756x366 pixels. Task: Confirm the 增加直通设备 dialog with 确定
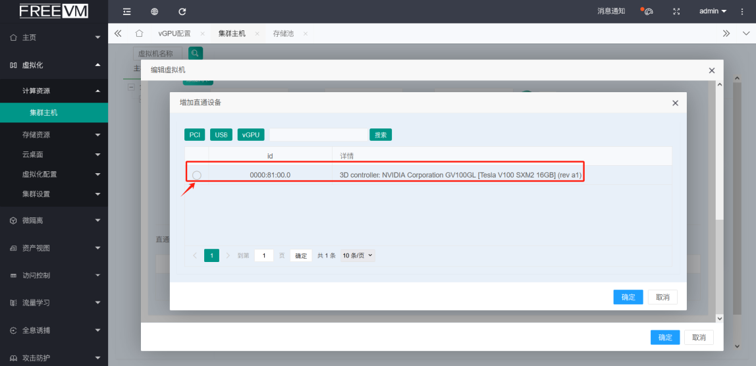pos(628,298)
